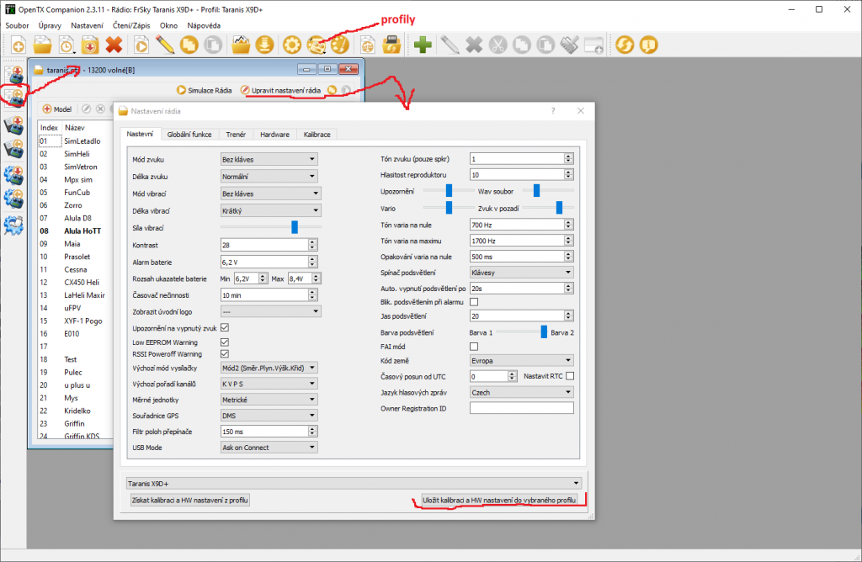Enable the FAI mód checkbox
The image size is (862, 562).
[x=473, y=346]
